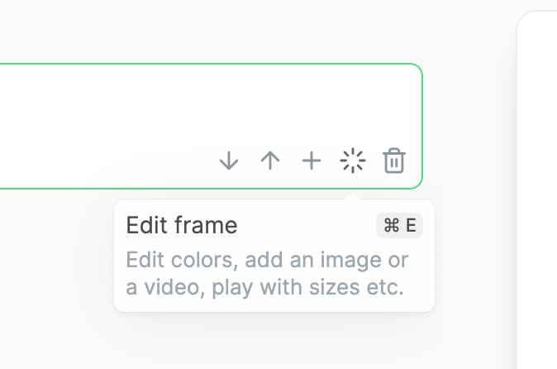Click the ⌘ E keyboard shortcut badge
The image size is (557, 369).
[400, 226]
